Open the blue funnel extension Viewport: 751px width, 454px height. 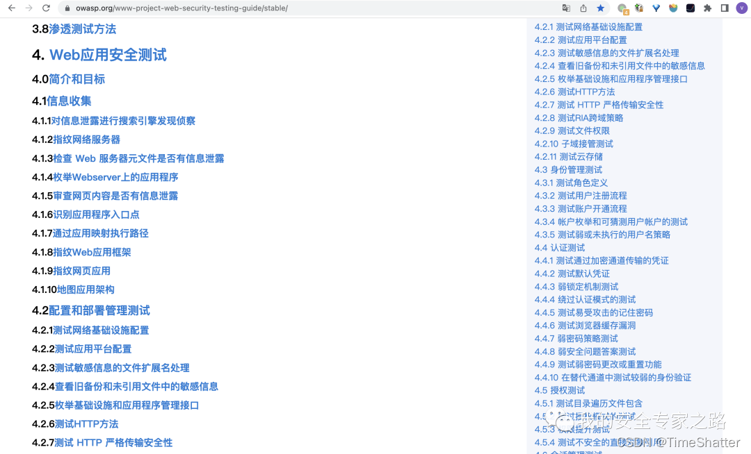point(656,8)
